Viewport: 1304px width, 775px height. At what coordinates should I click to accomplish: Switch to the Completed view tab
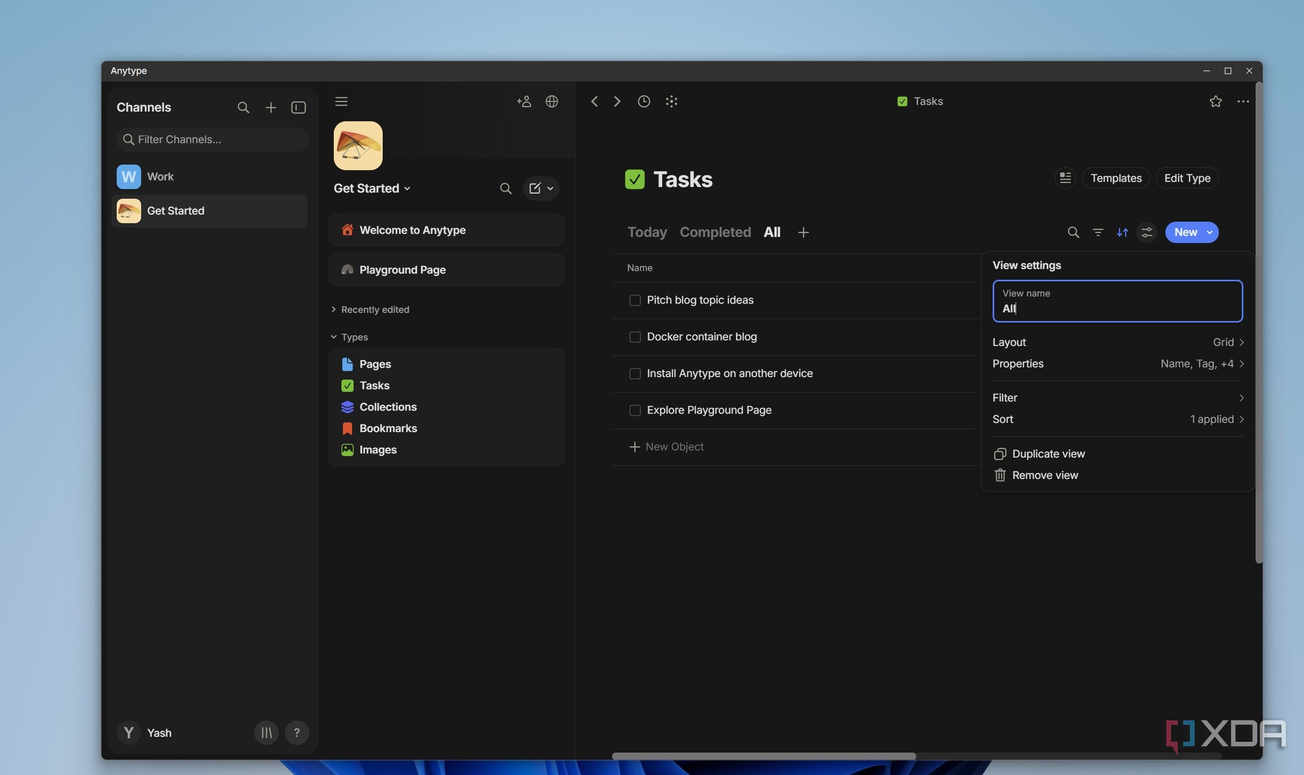pos(715,232)
